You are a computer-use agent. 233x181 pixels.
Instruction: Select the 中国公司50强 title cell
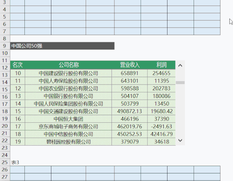click(62, 46)
